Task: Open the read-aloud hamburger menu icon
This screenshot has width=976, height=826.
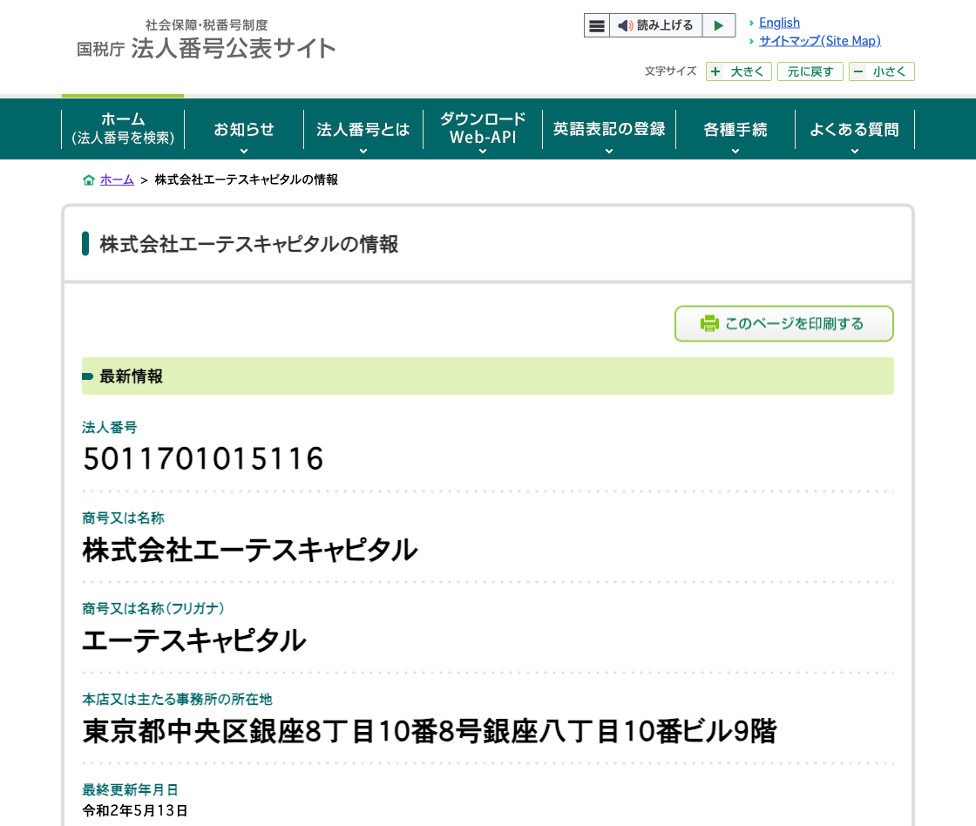Action: (x=596, y=25)
